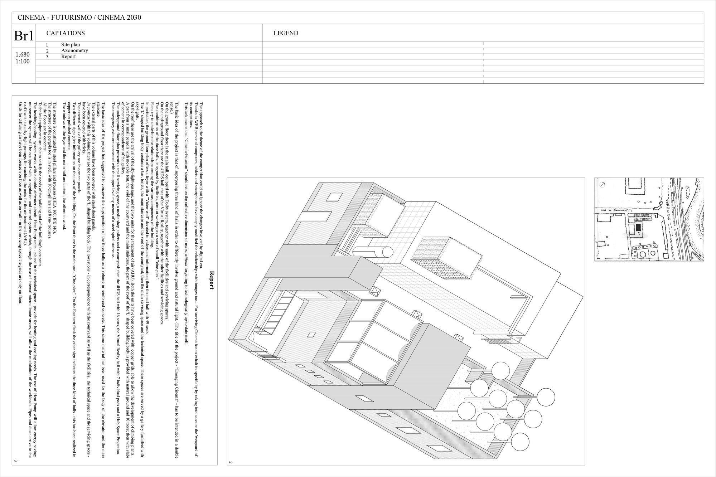Select caption row "Axonometry"
Screen dimensions: 716x477
[x=74, y=50]
